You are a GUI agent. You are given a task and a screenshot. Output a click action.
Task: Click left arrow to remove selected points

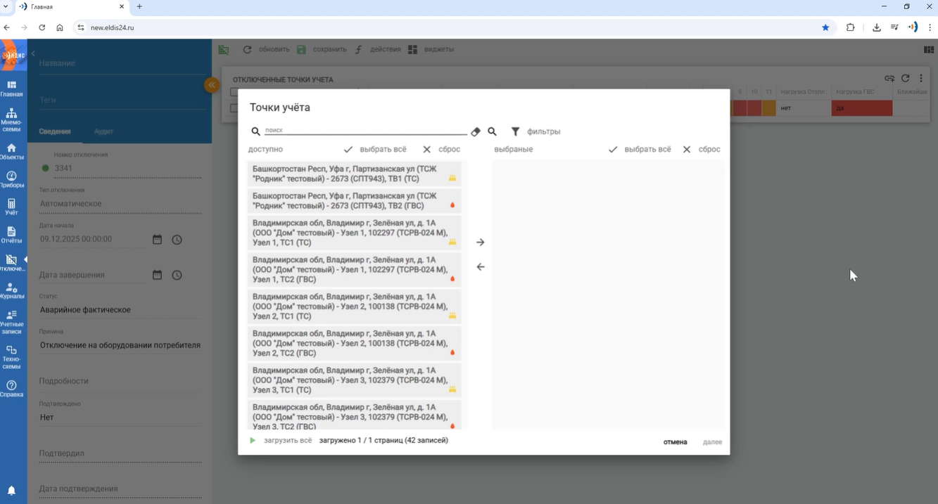(481, 267)
